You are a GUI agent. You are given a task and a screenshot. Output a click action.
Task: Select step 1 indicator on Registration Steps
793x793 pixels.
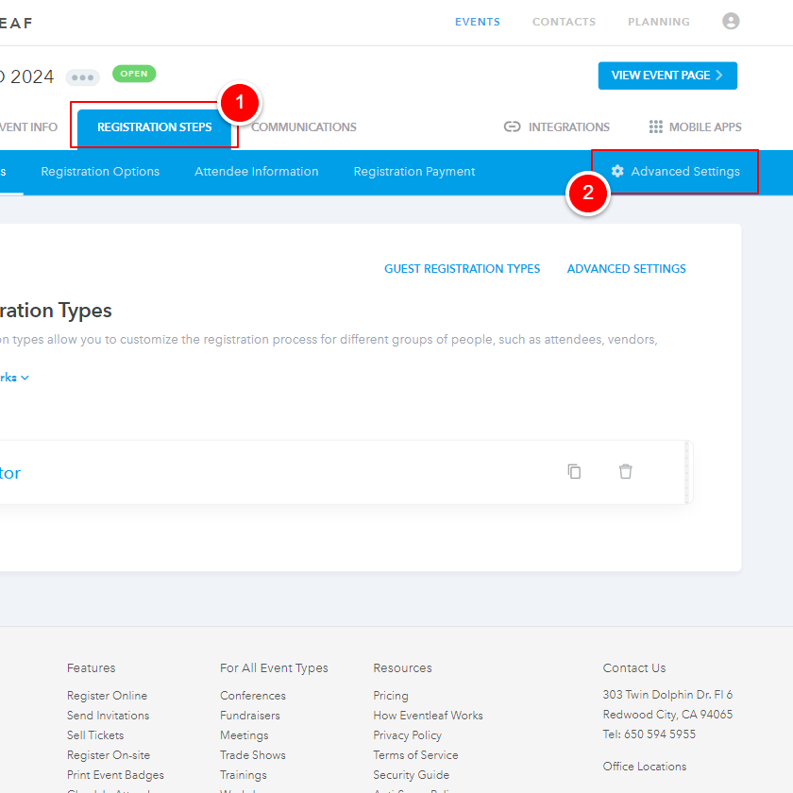coord(240,104)
